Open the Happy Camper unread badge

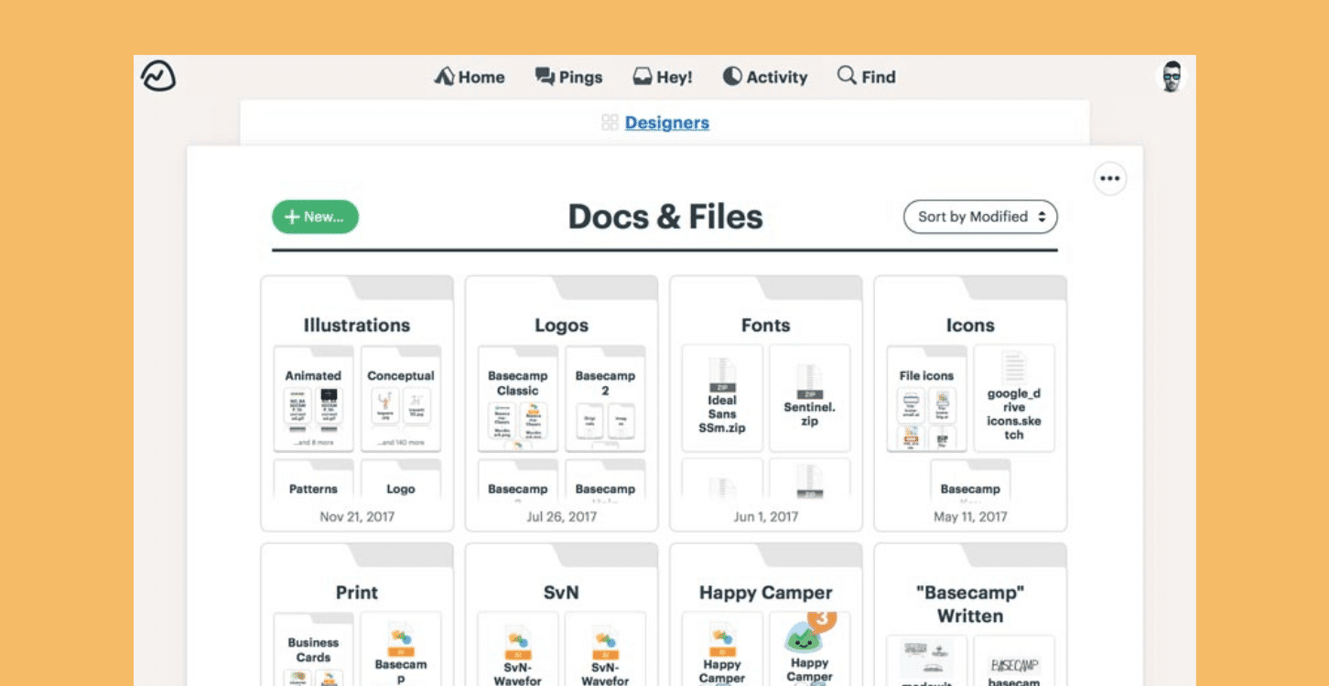click(x=822, y=620)
